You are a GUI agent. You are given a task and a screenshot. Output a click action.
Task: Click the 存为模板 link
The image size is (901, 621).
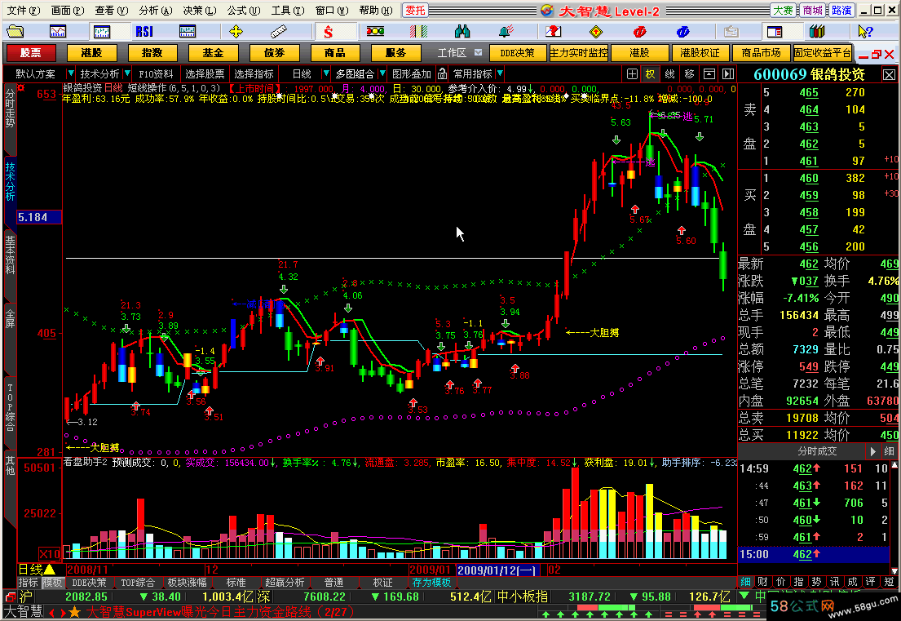[x=431, y=583]
